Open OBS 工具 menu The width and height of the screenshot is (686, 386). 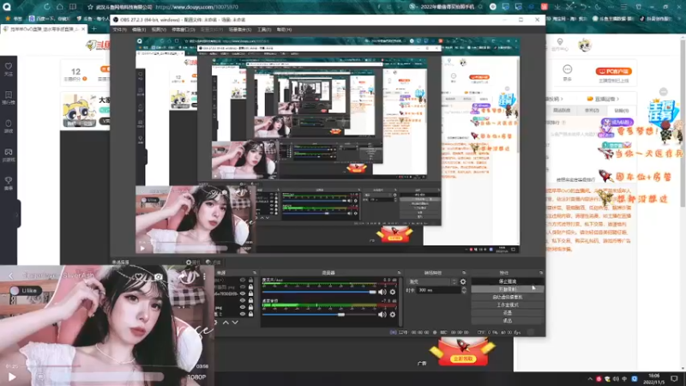pyautogui.click(x=264, y=30)
